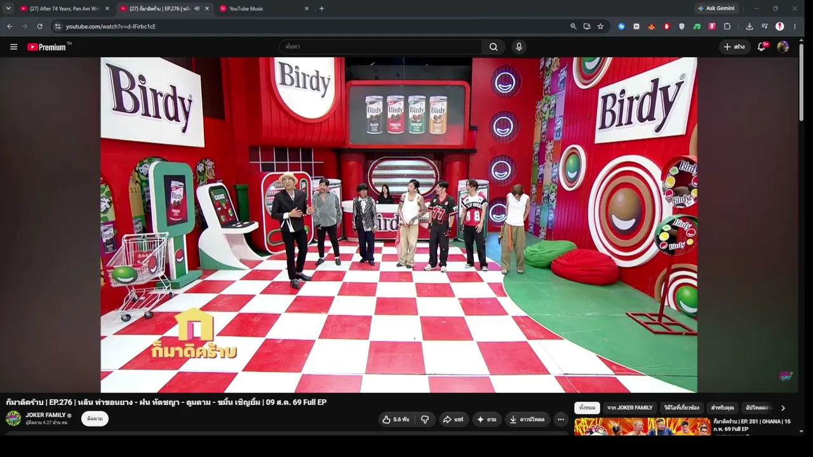Select the ทั้งหมด filter chip

(587, 408)
